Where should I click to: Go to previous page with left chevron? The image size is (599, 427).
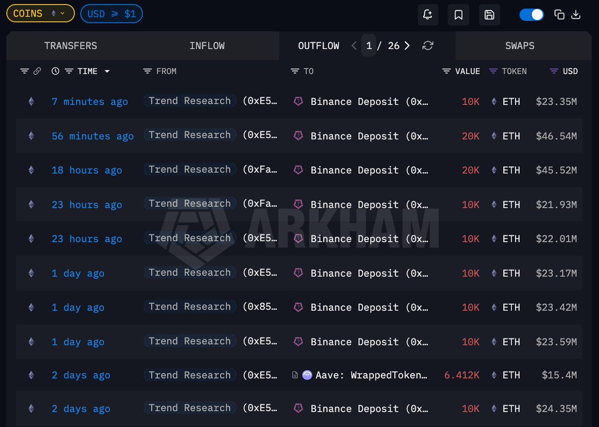[x=354, y=46]
